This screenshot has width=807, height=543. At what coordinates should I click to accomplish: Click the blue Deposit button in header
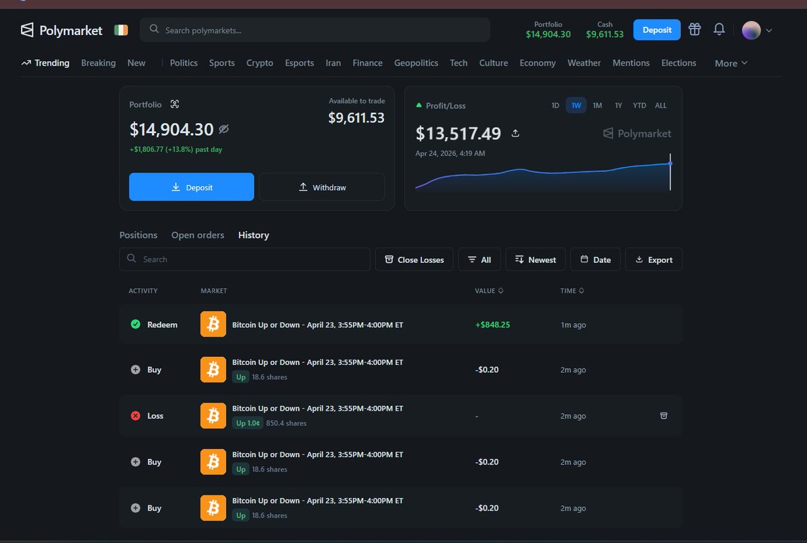pyautogui.click(x=657, y=30)
